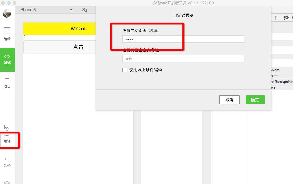The width and height of the screenshot is (293, 184).
Task: Click the green 确定 confirm button
Action: [255, 100]
